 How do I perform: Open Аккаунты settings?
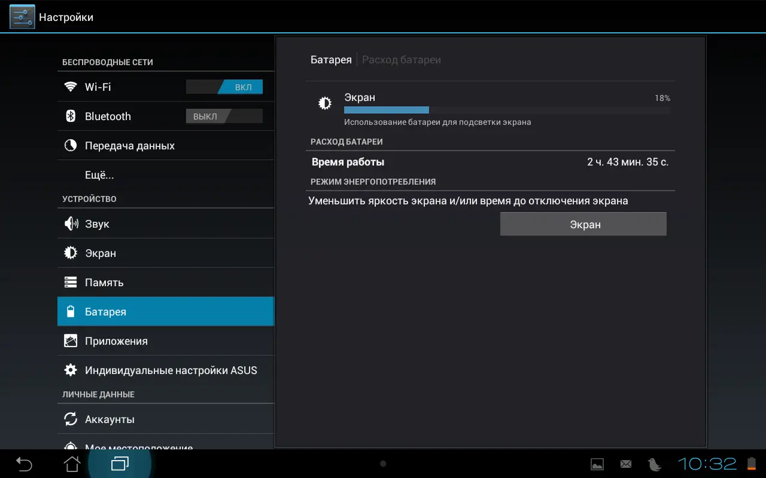pyautogui.click(x=166, y=419)
